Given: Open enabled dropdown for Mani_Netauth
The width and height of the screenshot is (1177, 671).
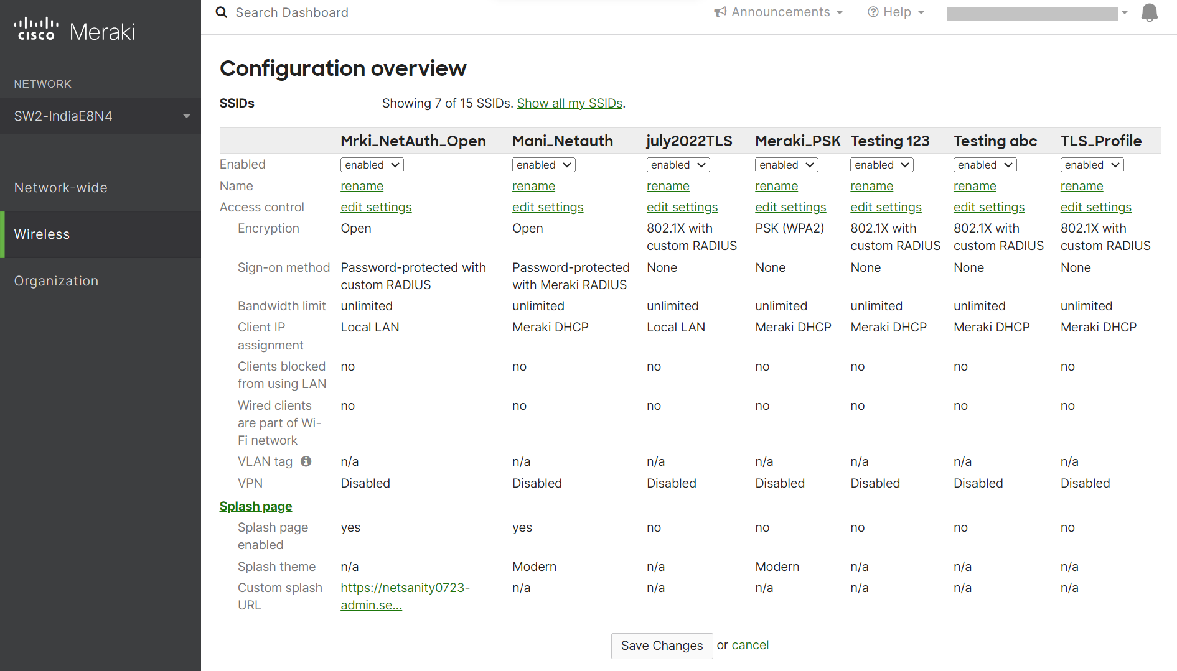Looking at the screenshot, I should [x=543, y=165].
